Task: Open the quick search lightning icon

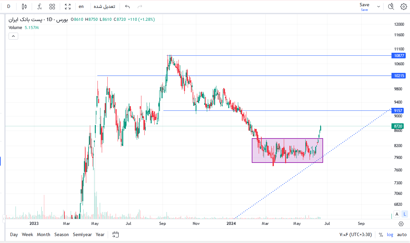Action: (391, 6)
